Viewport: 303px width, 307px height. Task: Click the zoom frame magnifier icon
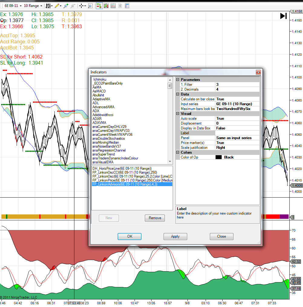(x=90, y=6)
